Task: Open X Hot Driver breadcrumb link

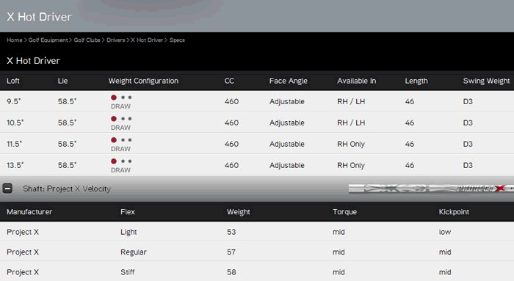Action: pos(147,40)
